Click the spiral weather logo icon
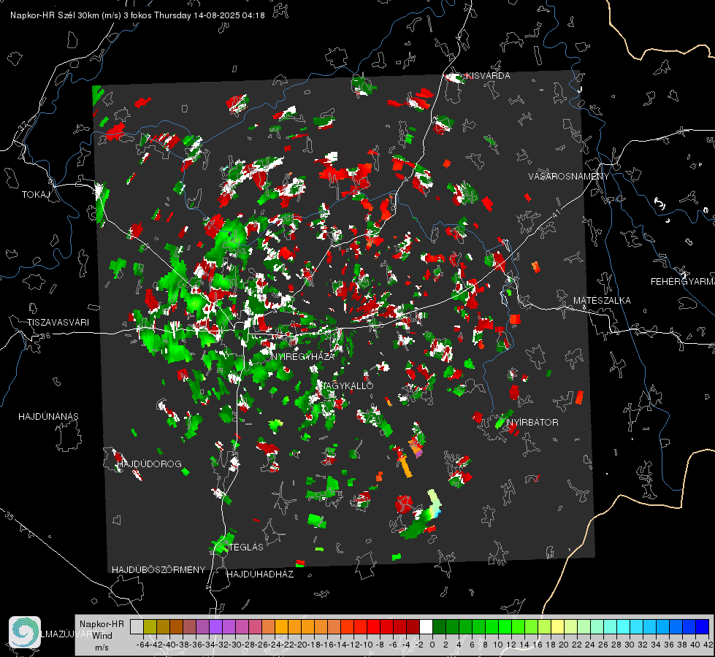 coord(25,632)
